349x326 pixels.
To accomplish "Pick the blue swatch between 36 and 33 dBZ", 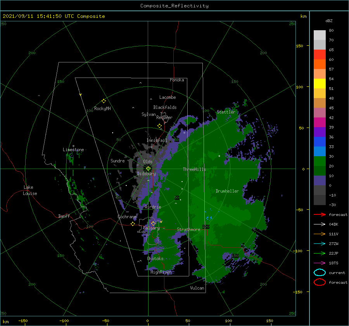I will 320,141.
